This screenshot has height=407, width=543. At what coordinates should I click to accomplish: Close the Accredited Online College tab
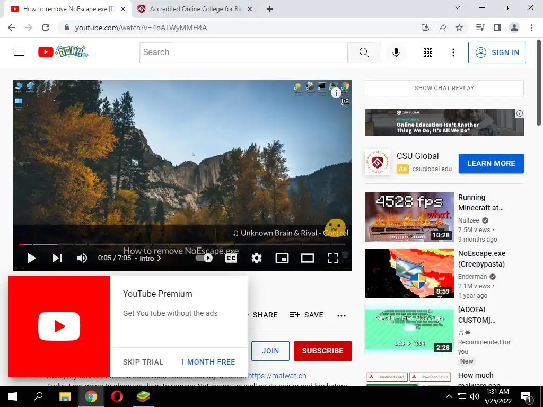click(250, 10)
